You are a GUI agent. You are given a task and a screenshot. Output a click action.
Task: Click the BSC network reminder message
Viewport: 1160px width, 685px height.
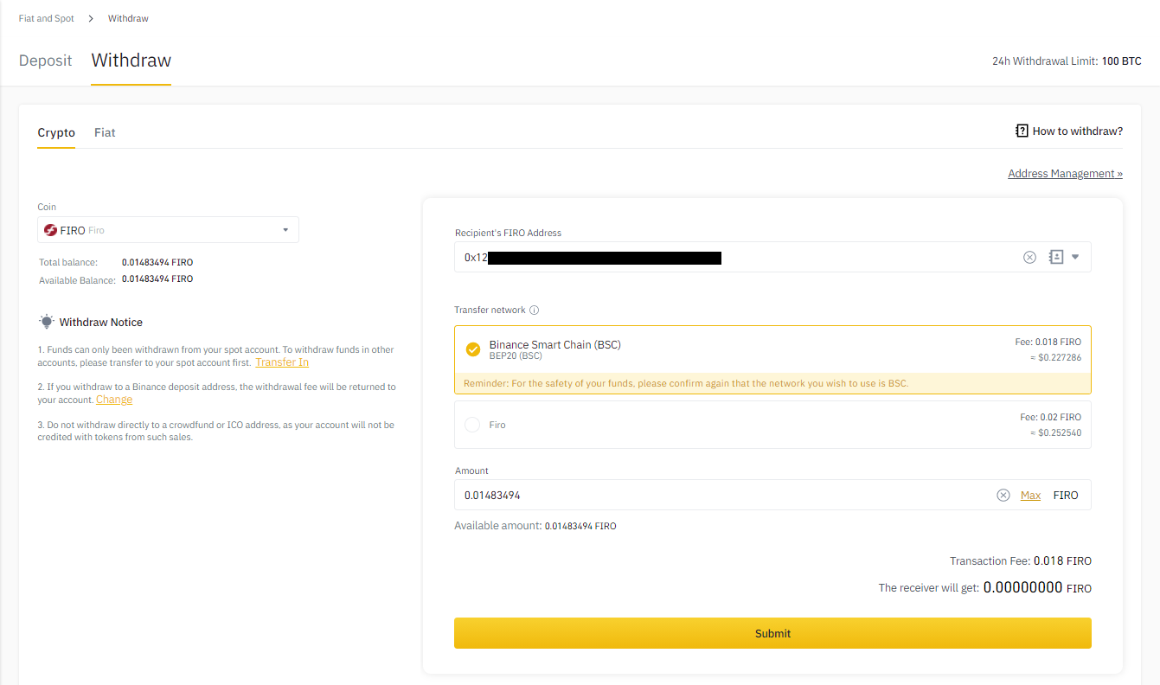(686, 383)
